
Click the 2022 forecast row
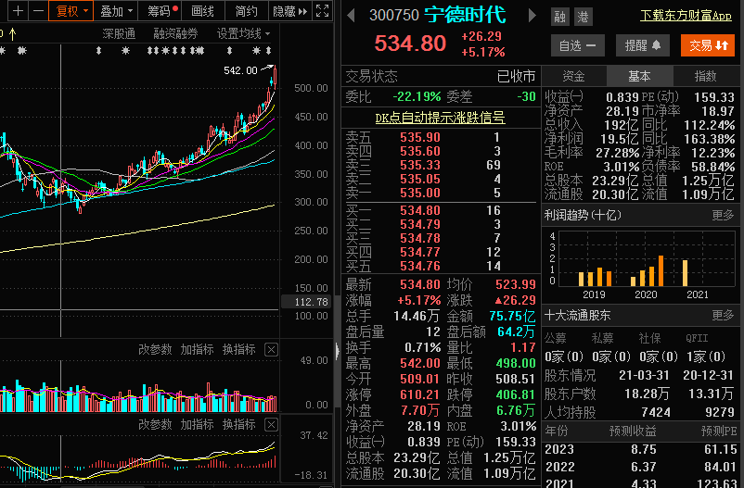coord(641,467)
